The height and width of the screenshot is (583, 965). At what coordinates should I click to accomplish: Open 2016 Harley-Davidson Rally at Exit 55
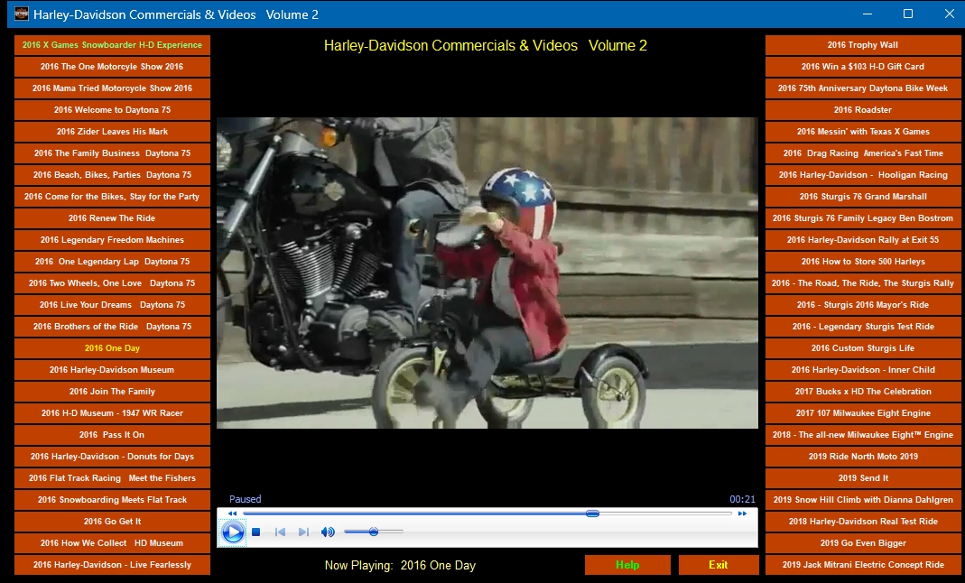point(863,239)
